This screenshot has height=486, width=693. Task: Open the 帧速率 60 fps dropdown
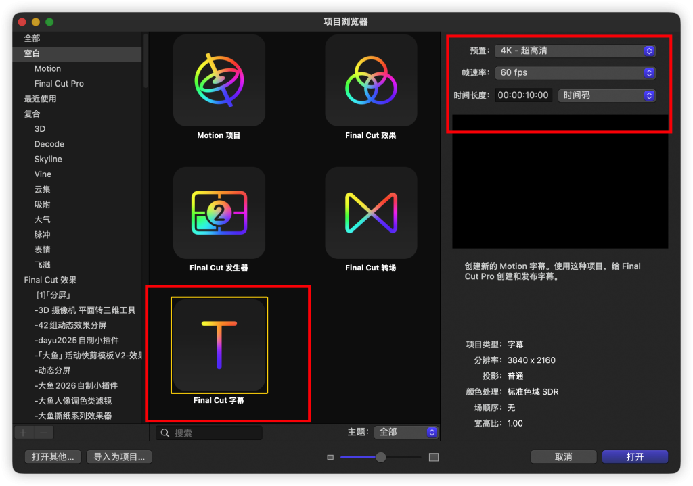click(x=575, y=72)
